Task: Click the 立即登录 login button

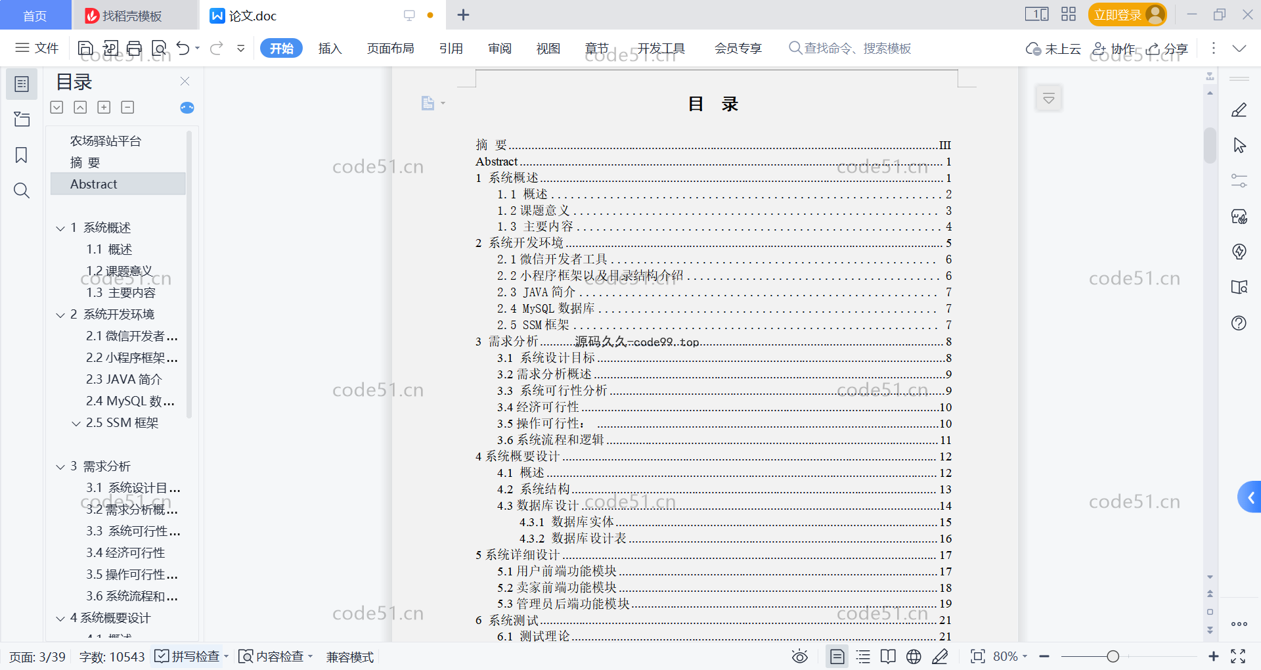Action: click(1127, 14)
